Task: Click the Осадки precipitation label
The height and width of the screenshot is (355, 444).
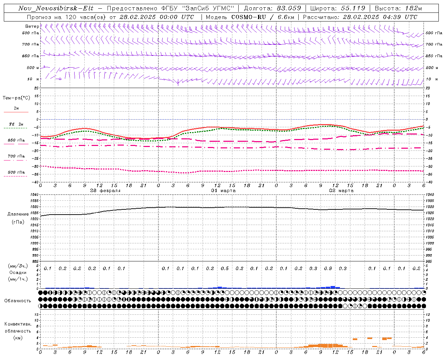Action: click(x=18, y=273)
